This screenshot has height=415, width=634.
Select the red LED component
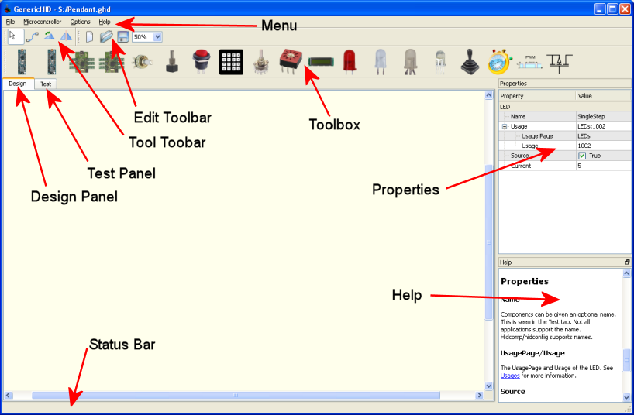pyautogui.click(x=349, y=60)
